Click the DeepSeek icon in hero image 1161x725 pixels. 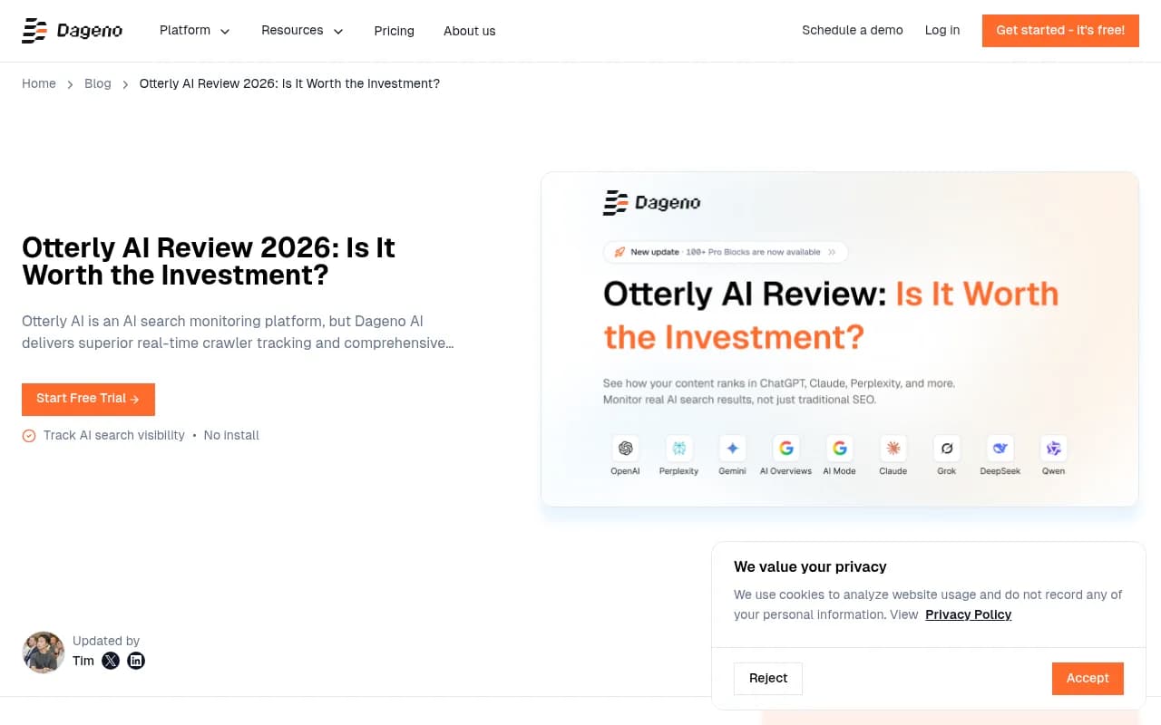pyautogui.click(x=1000, y=449)
